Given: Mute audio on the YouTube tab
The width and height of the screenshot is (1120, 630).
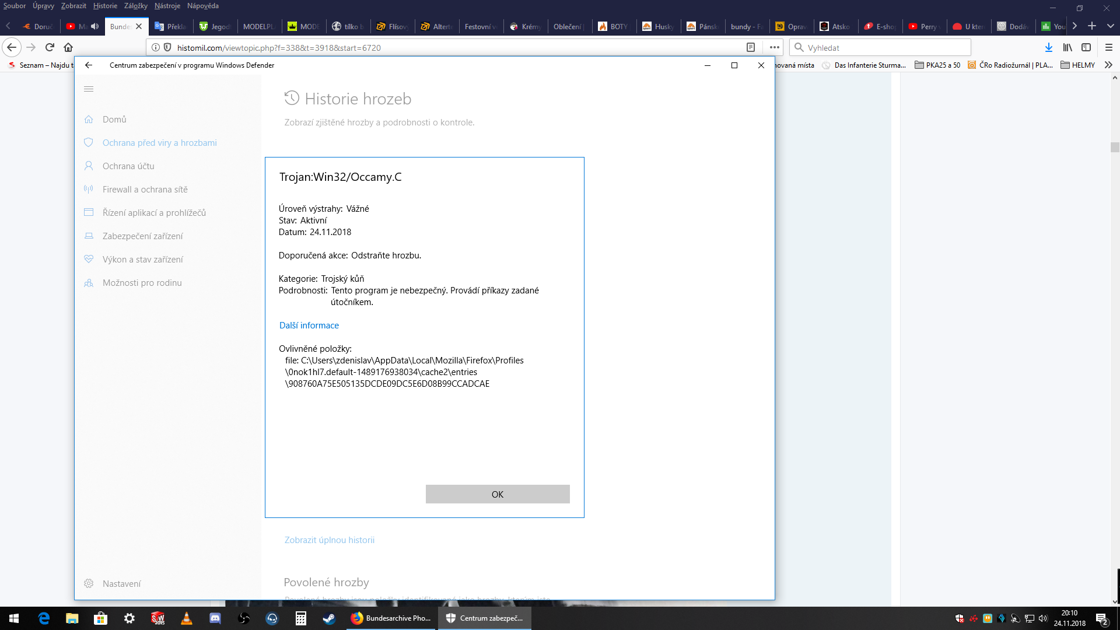Looking at the screenshot, I should (95, 26).
